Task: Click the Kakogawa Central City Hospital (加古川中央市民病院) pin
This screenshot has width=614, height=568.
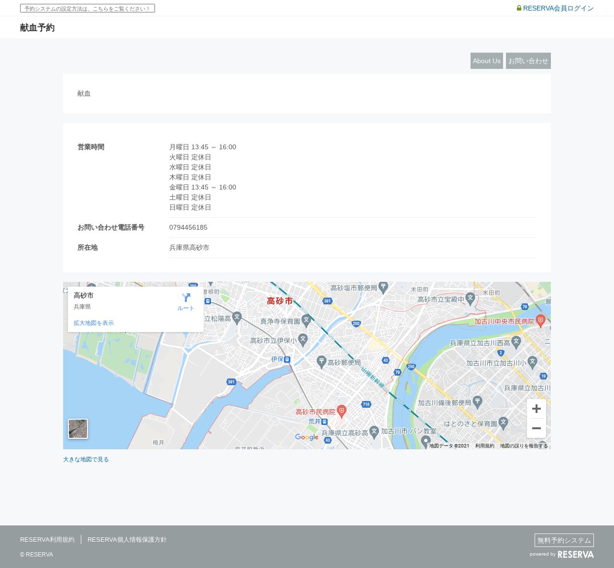Action: pos(541,321)
